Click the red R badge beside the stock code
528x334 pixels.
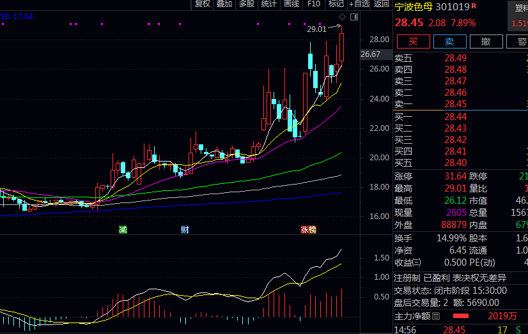pyautogui.click(x=474, y=6)
